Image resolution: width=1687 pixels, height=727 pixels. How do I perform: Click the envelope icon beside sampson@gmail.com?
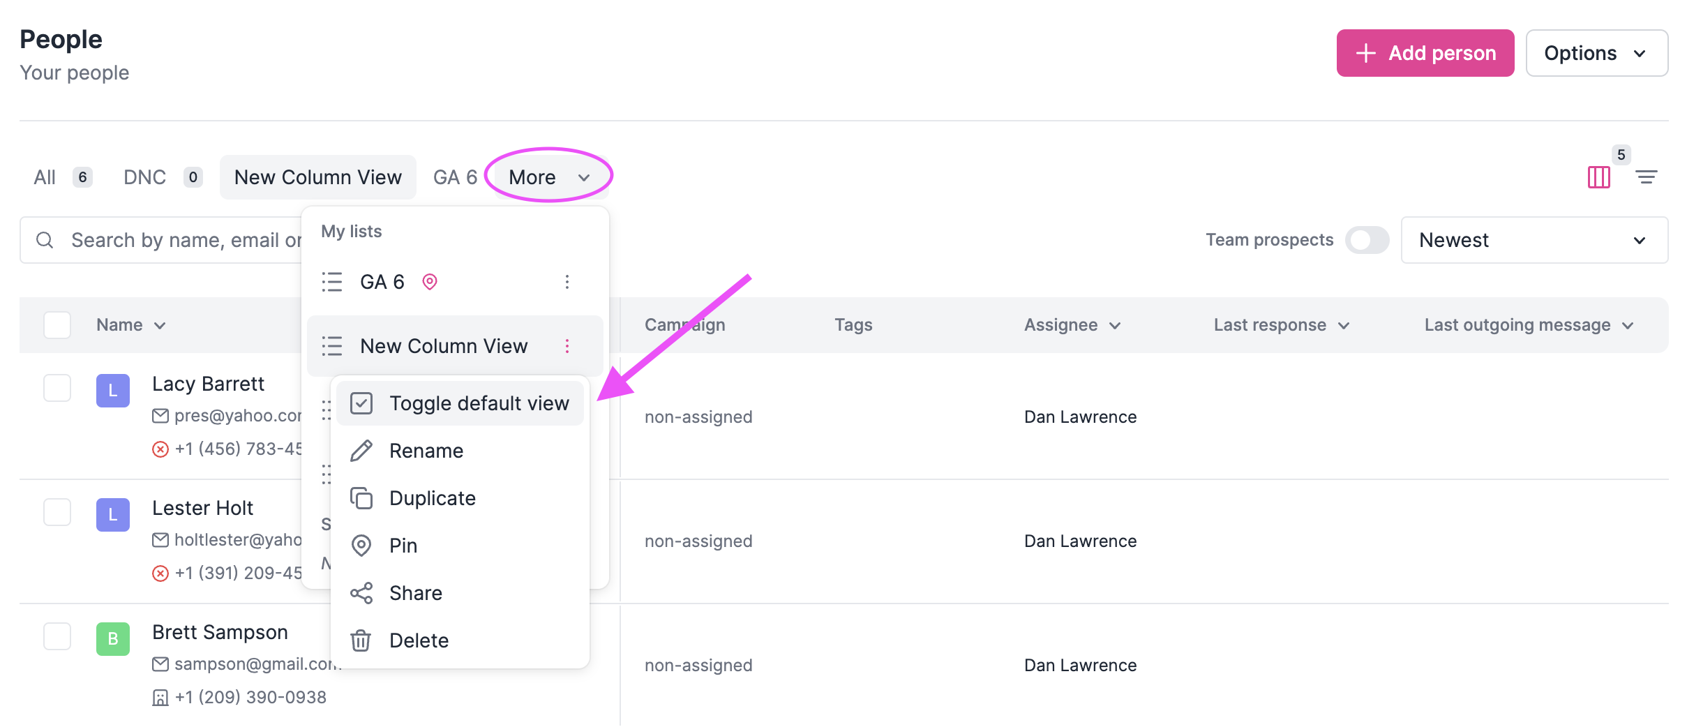(159, 664)
